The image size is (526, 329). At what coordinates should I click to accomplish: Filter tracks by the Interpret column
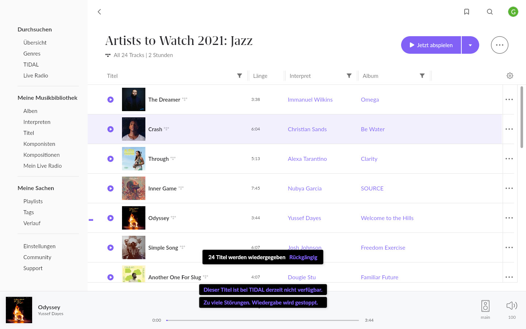click(349, 76)
